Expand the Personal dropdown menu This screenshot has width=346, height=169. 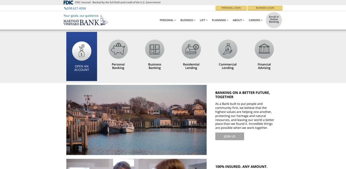click(168, 20)
